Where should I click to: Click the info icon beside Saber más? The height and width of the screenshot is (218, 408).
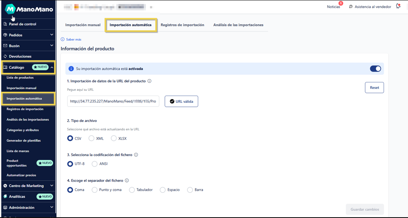pos(62,40)
